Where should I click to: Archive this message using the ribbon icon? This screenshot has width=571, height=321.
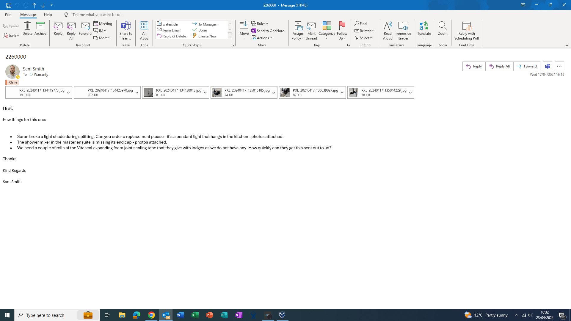tap(40, 26)
